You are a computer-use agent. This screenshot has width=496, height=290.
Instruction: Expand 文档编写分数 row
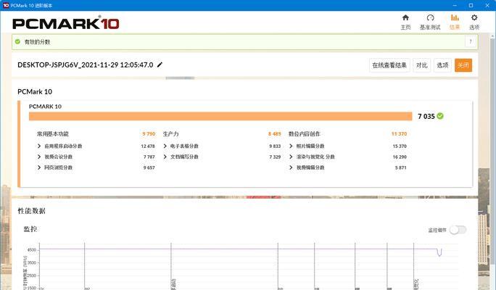[x=165, y=157]
